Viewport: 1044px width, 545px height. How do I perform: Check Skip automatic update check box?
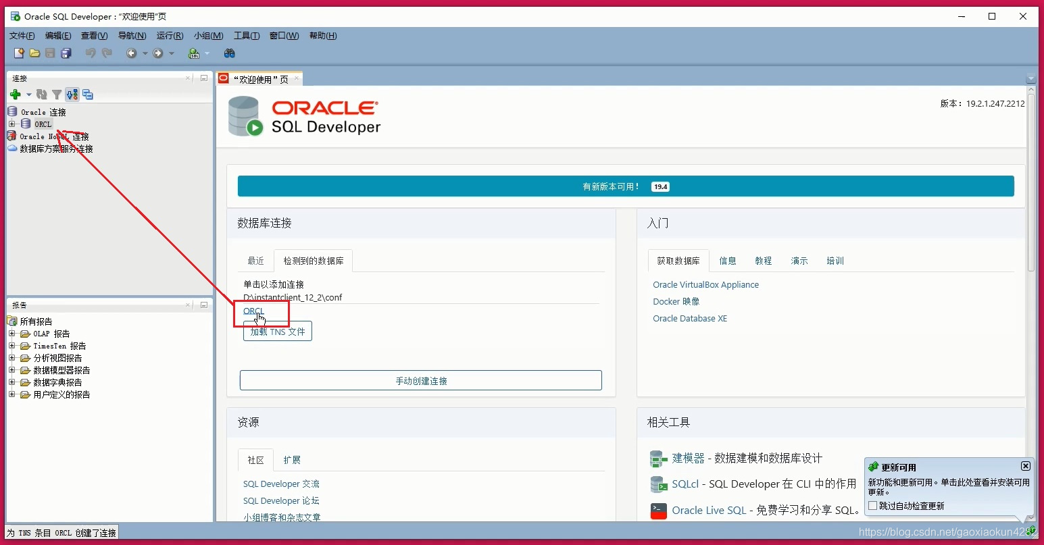point(872,506)
